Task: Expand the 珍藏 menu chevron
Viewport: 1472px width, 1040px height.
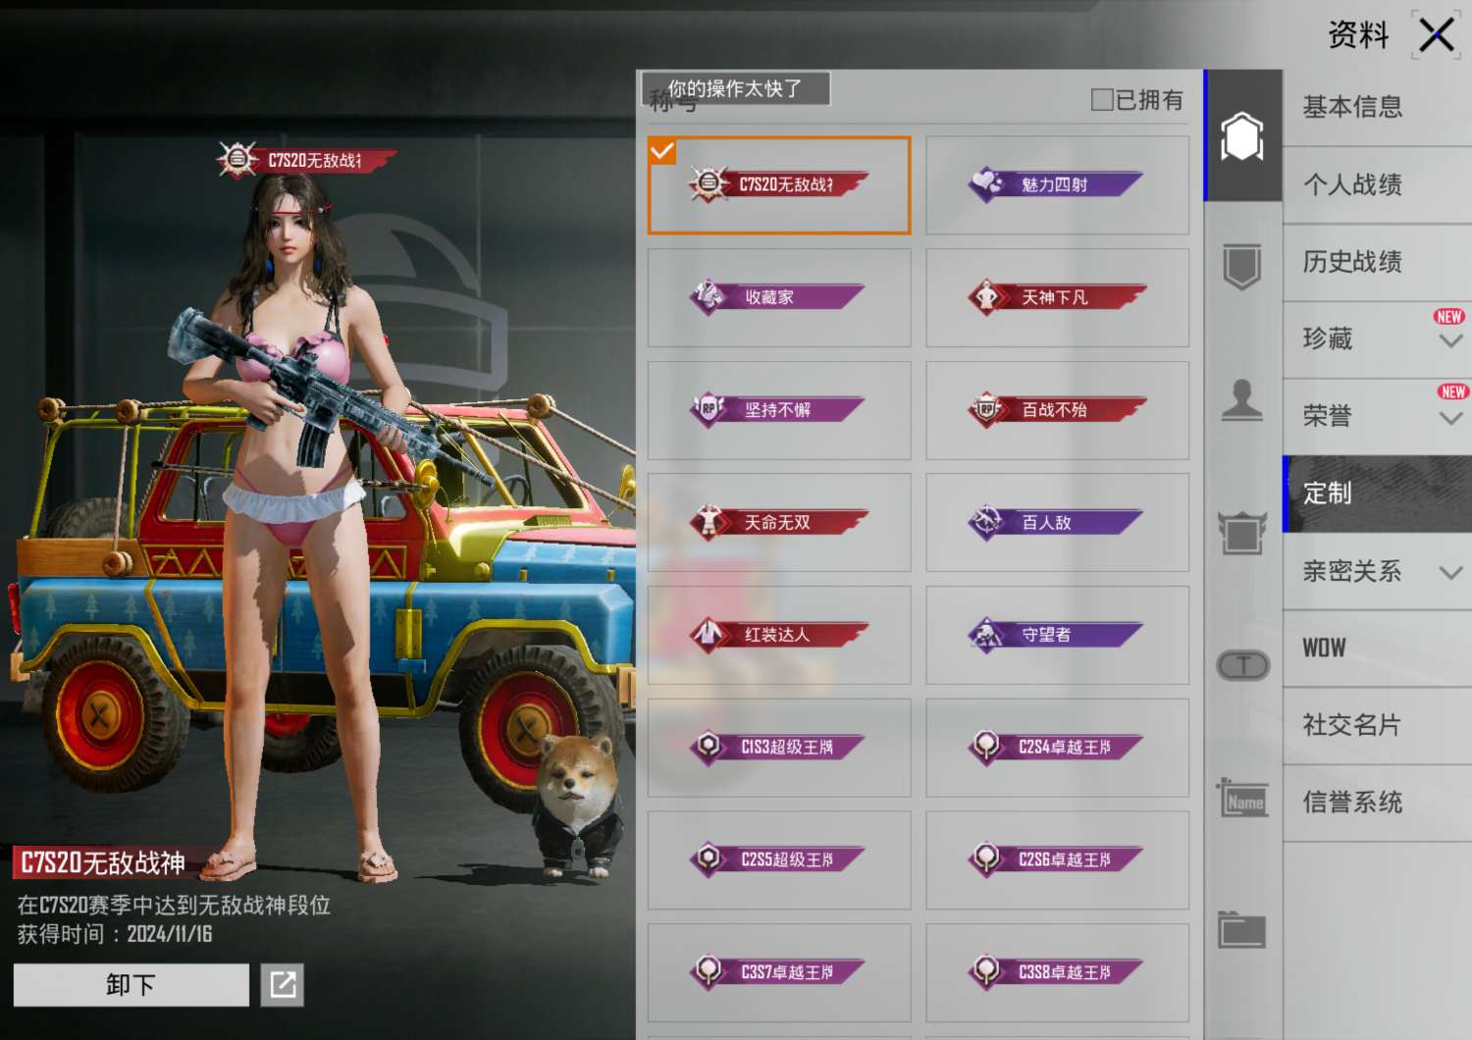Action: click(x=1450, y=340)
